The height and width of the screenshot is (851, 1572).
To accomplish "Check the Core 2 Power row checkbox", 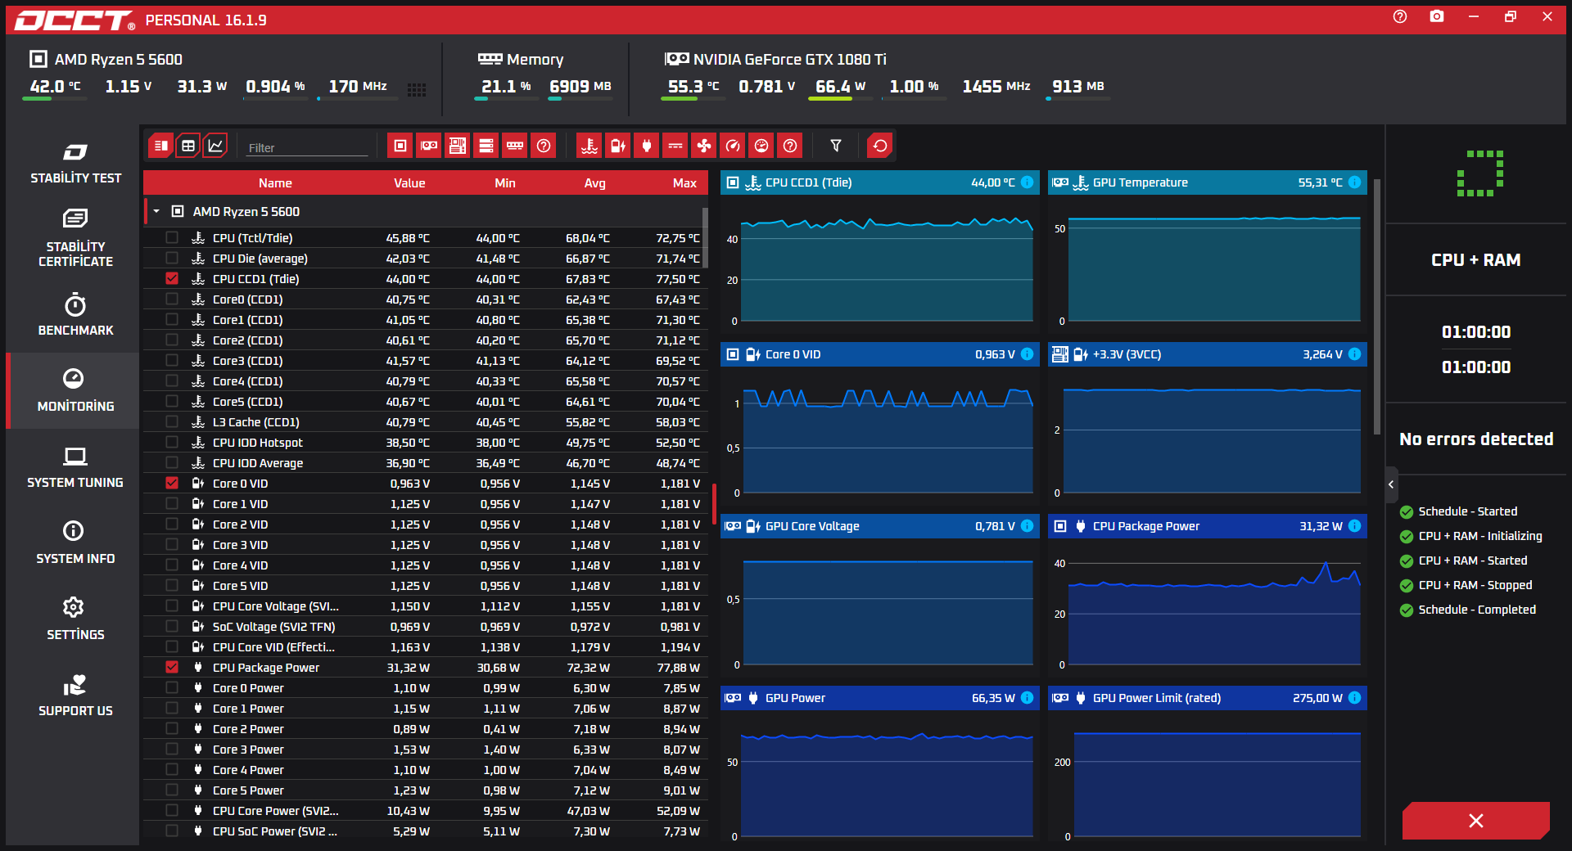I will pyautogui.click(x=172, y=728).
